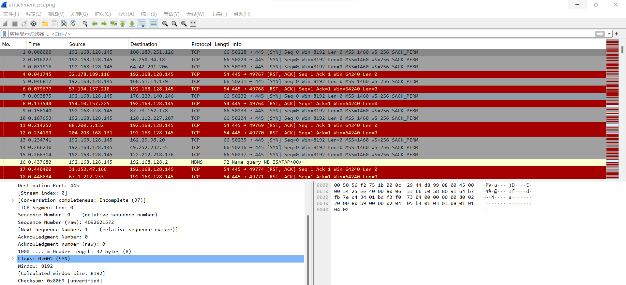Zoom in on the main window text
This screenshot has height=285, width=626.
[165, 24]
